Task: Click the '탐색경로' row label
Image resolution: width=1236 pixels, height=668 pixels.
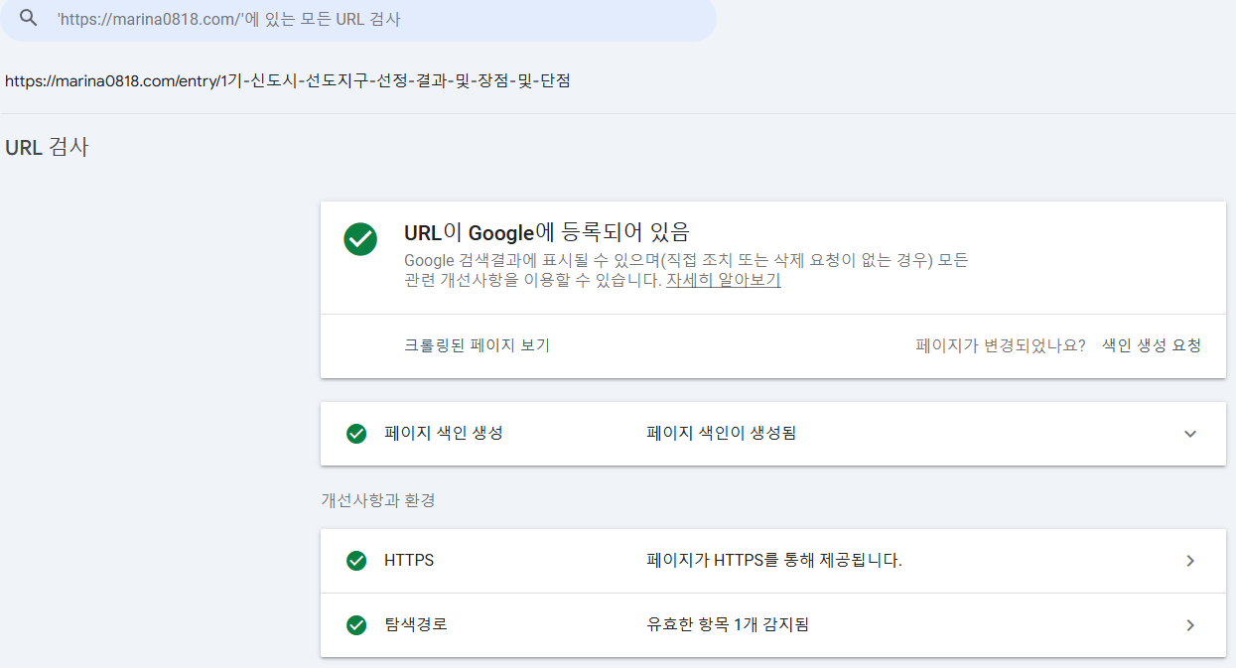Action: [416, 625]
